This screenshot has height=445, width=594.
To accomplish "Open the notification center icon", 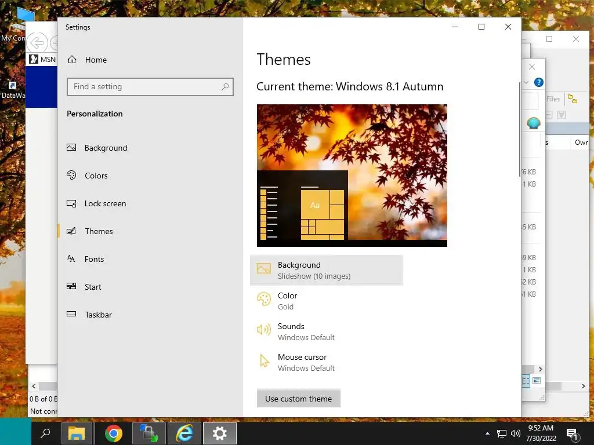I will click(x=572, y=435).
